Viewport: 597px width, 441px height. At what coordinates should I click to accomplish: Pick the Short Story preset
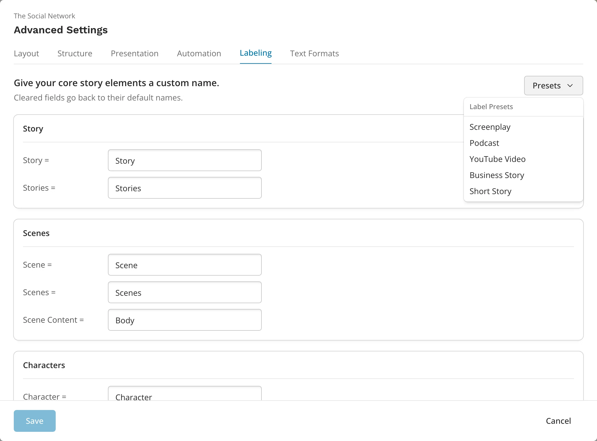[523, 191]
